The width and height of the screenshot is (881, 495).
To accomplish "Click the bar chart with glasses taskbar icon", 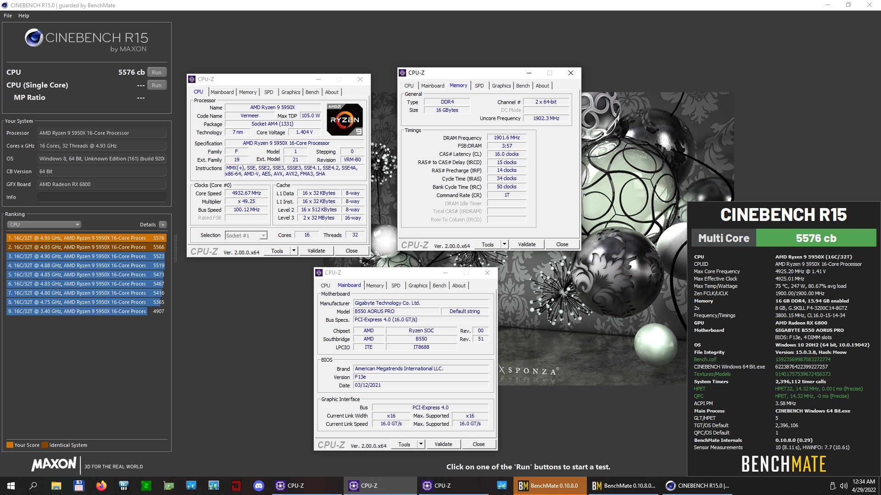I will coord(213,486).
